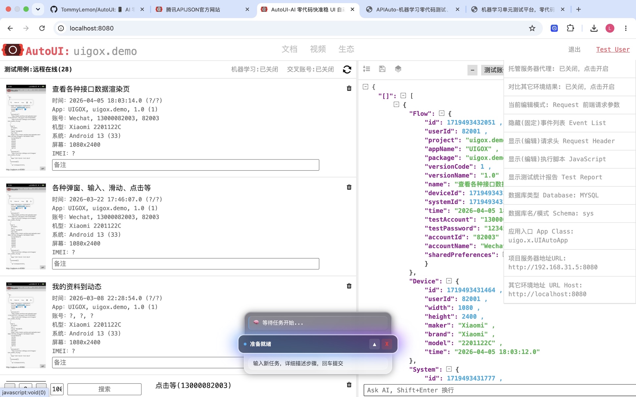Image resolution: width=636 pixels, height=397 pixels.
Task: Switch to TommyLemon/AutoUI GitHub tab
Action: pos(98,9)
